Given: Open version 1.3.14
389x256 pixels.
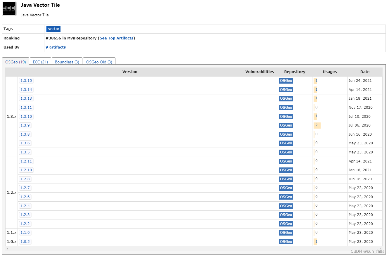Looking at the screenshot, I should click(x=26, y=89).
